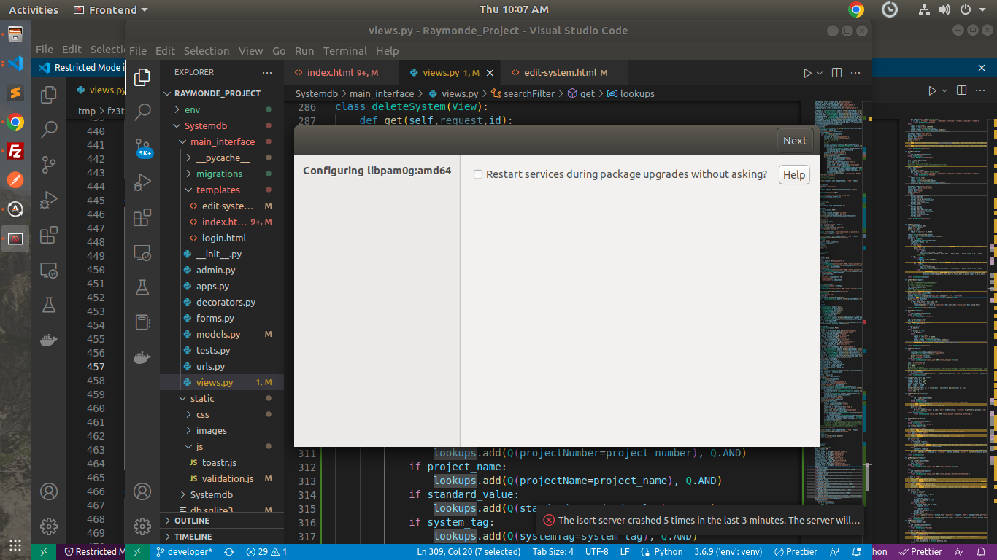Expand the OUTLINE section
997x560 pixels.
click(192, 521)
